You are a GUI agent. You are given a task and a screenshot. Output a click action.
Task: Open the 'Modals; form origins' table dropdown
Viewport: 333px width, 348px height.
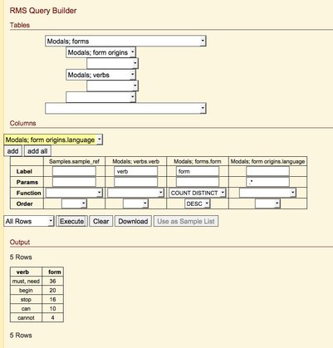(100, 52)
